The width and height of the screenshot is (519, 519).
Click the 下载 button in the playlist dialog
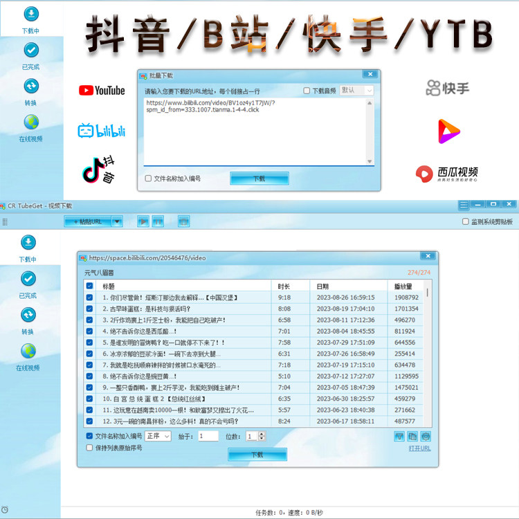pyautogui.click(x=257, y=455)
